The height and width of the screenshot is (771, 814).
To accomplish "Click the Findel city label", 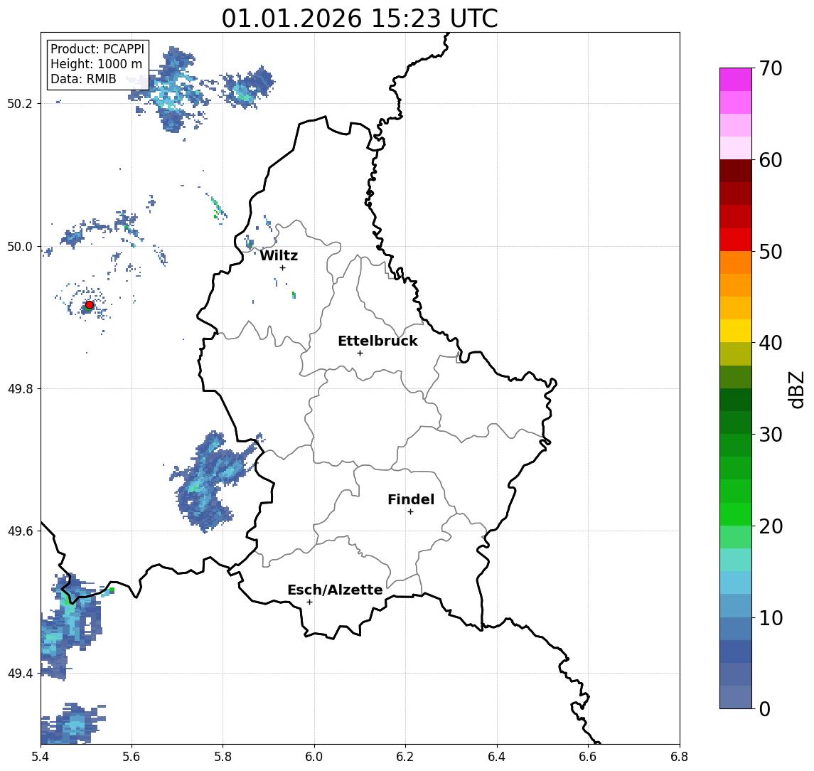I will pos(411,499).
